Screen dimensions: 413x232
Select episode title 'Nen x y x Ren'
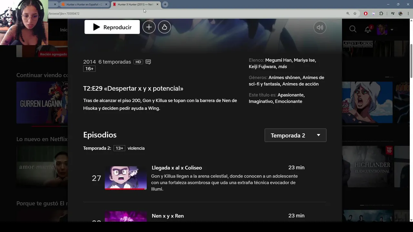(168, 216)
